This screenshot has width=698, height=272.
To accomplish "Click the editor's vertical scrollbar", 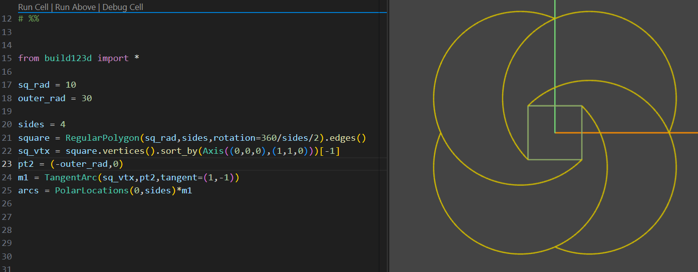I will click(383, 135).
